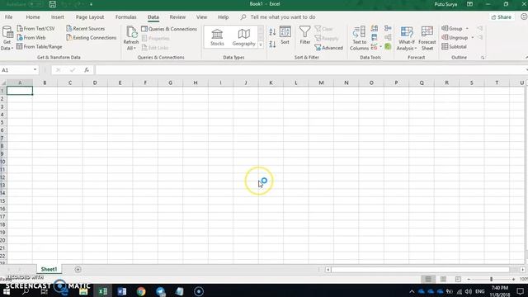
Task: Open the Help tab
Action: (x=223, y=16)
